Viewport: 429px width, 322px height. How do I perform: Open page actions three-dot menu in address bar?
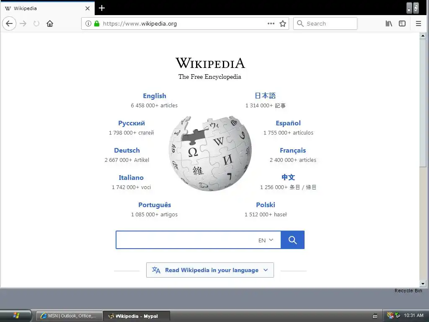point(271,23)
